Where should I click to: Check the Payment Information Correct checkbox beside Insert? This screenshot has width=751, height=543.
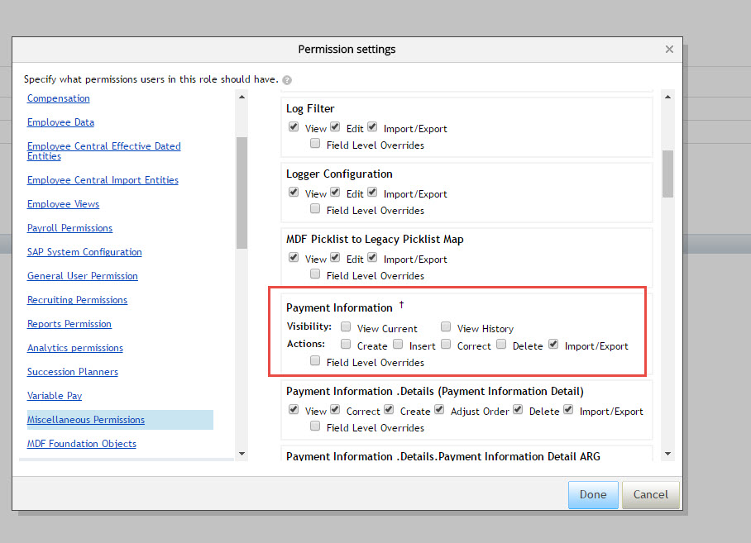point(446,344)
